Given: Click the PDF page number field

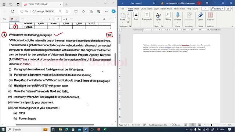Looking at the screenshot, I should point(58,19).
